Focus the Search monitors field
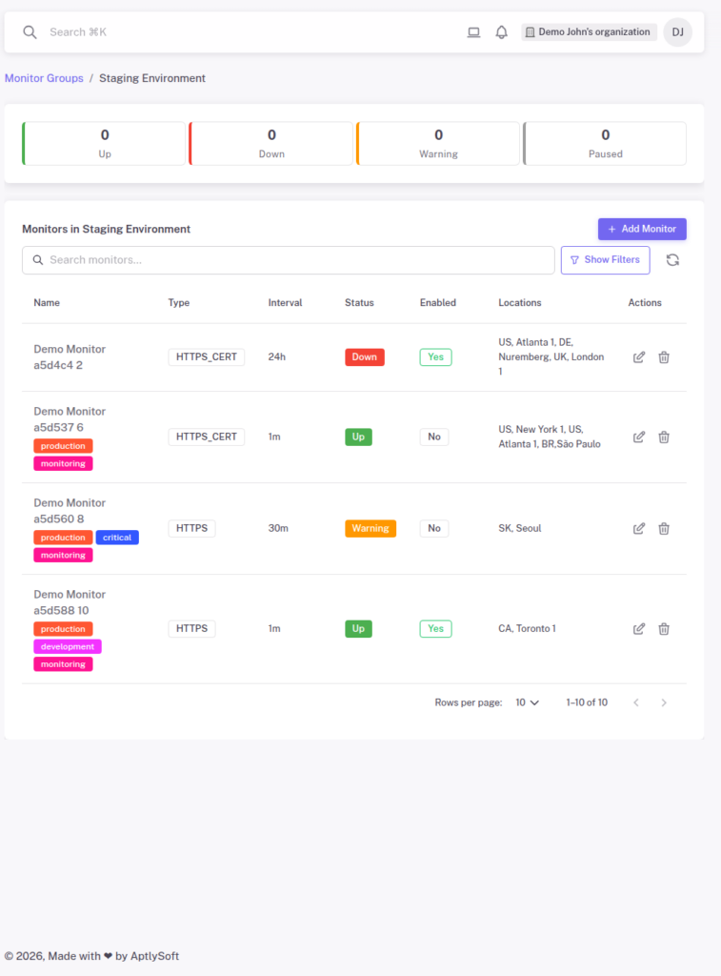The width and height of the screenshot is (721, 976). 288,260
